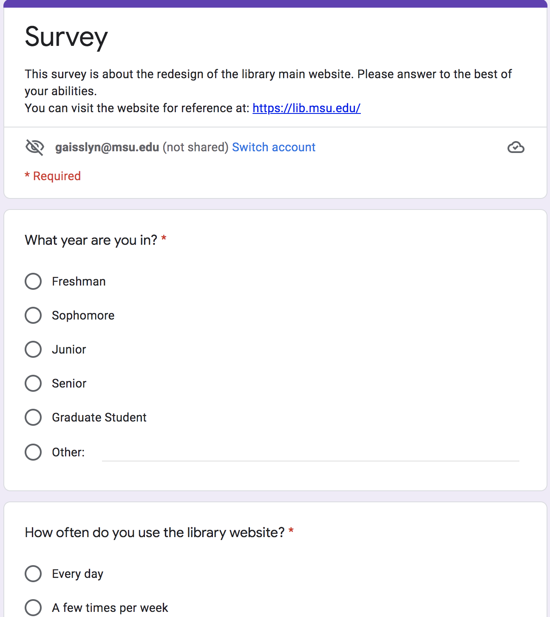This screenshot has width=550, height=617.
Task: Click the Every day label text
Action: click(x=78, y=574)
